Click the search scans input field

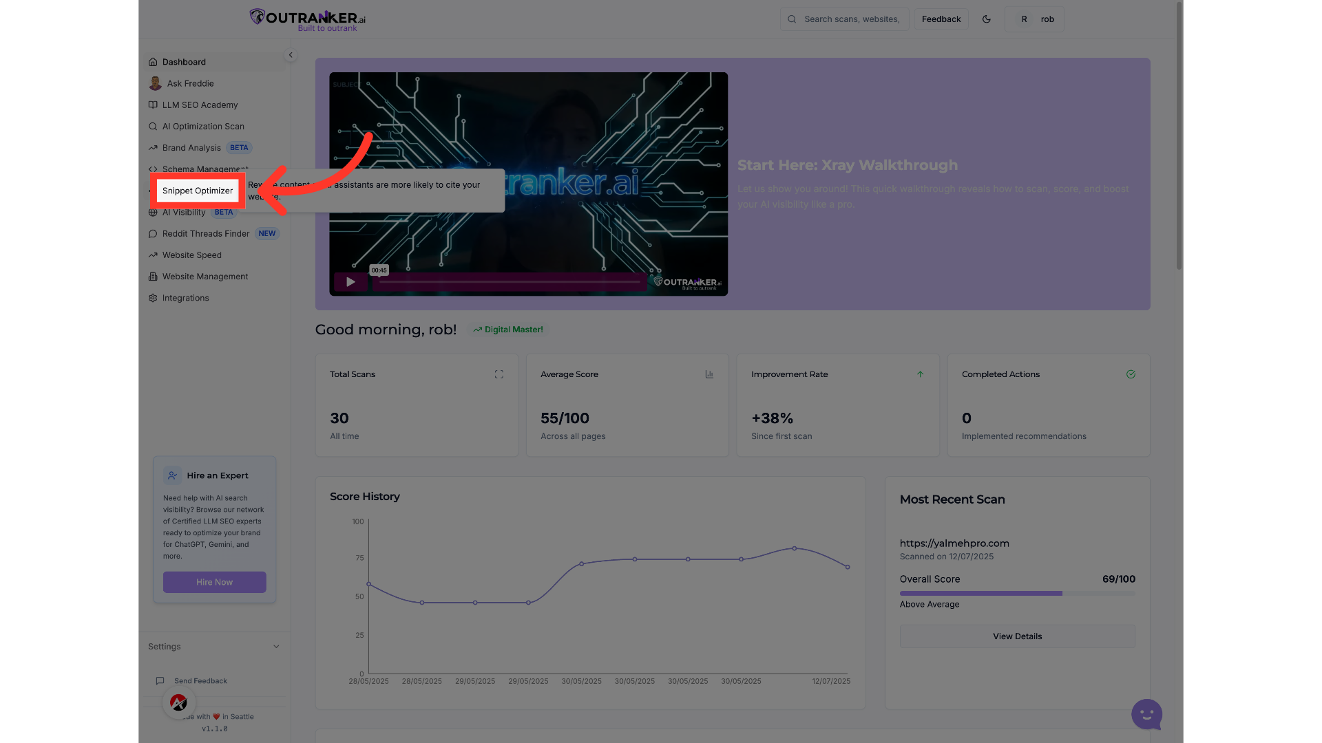(x=851, y=19)
